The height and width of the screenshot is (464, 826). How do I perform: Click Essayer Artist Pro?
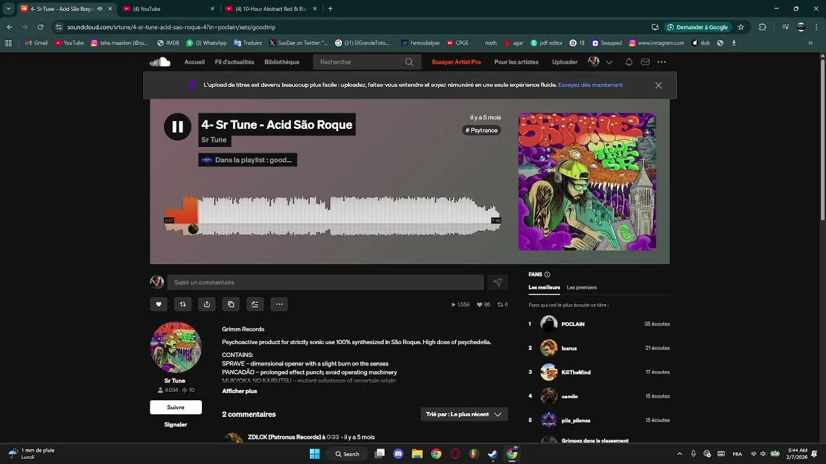pyautogui.click(x=456, y=62)
